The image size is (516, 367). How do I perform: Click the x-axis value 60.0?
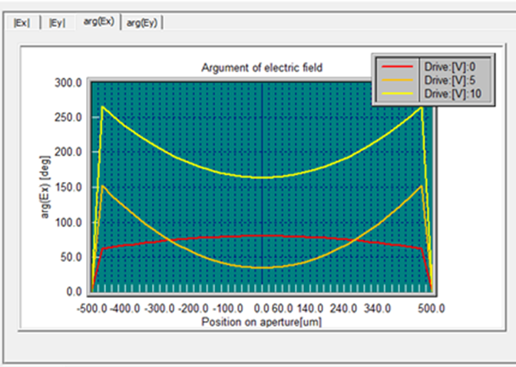(x=282, y=309)
